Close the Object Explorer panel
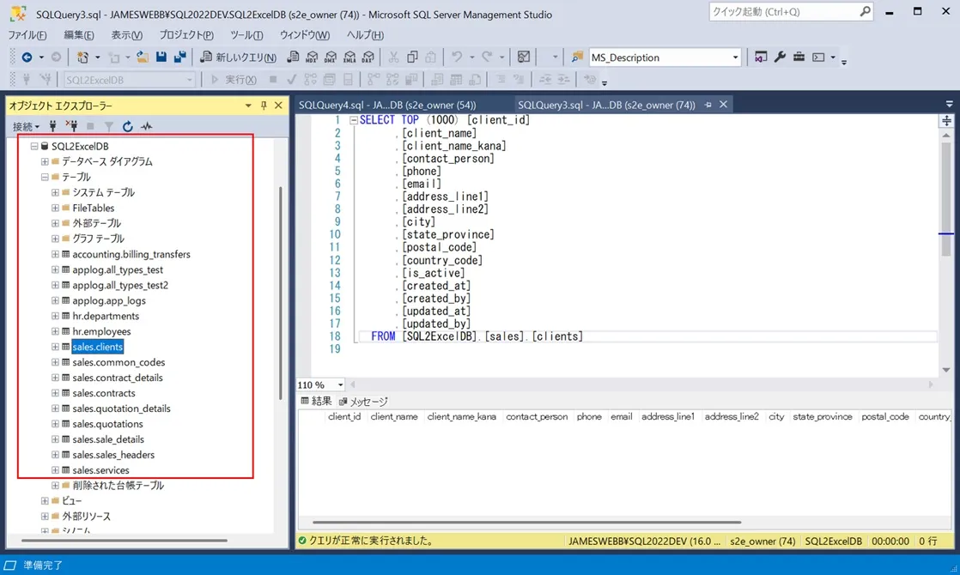Viewport: 960px width, 575px height. coord(278,106)
